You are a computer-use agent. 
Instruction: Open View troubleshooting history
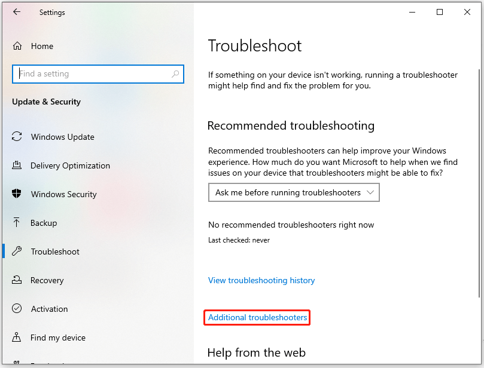(261, 280)
